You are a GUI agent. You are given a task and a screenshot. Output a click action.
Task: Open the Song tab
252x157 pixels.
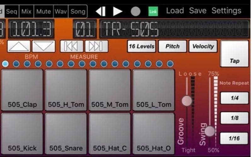(78, 11)
